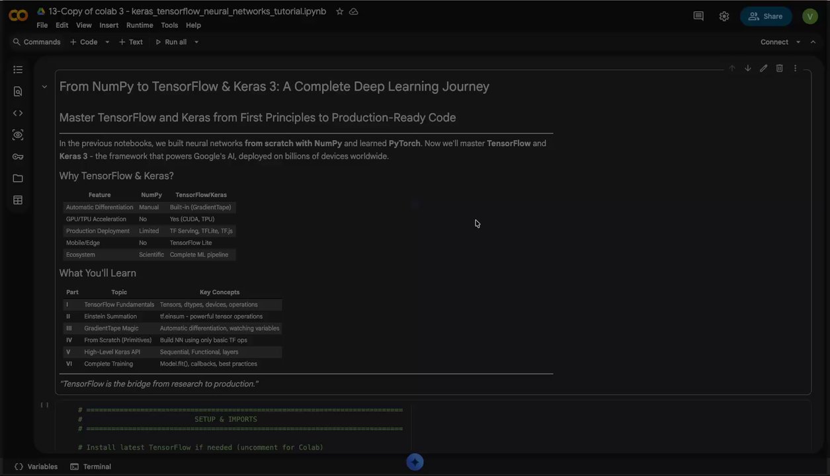Click 'From Scratch (Primitives)' table cell
Image resolution: width=830 pixels, height=476 pixels.
click(x=118, y=340)
